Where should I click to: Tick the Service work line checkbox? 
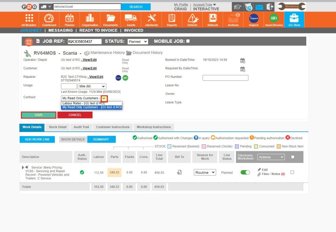(x=292, y=172)
